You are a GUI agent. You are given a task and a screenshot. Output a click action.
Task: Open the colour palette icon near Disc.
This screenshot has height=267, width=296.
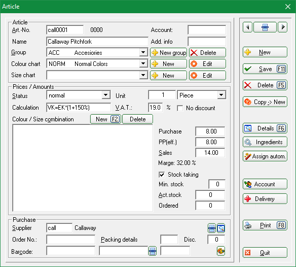(221, 251)
